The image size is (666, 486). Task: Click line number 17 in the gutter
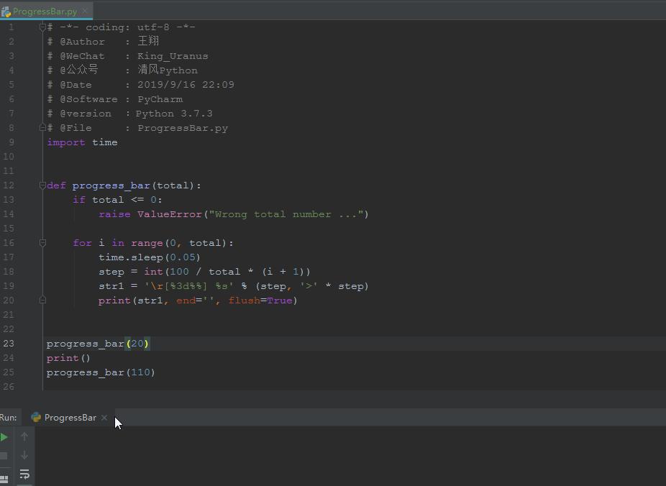point(9,257)
